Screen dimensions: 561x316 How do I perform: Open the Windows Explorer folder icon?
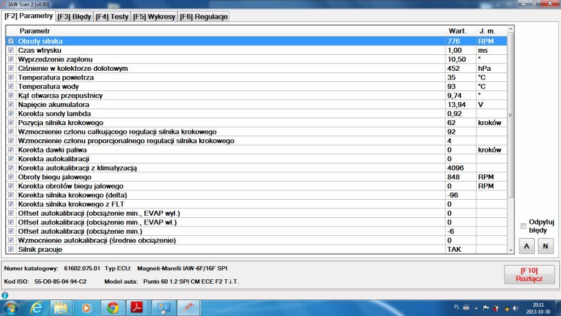pos(61,308)
